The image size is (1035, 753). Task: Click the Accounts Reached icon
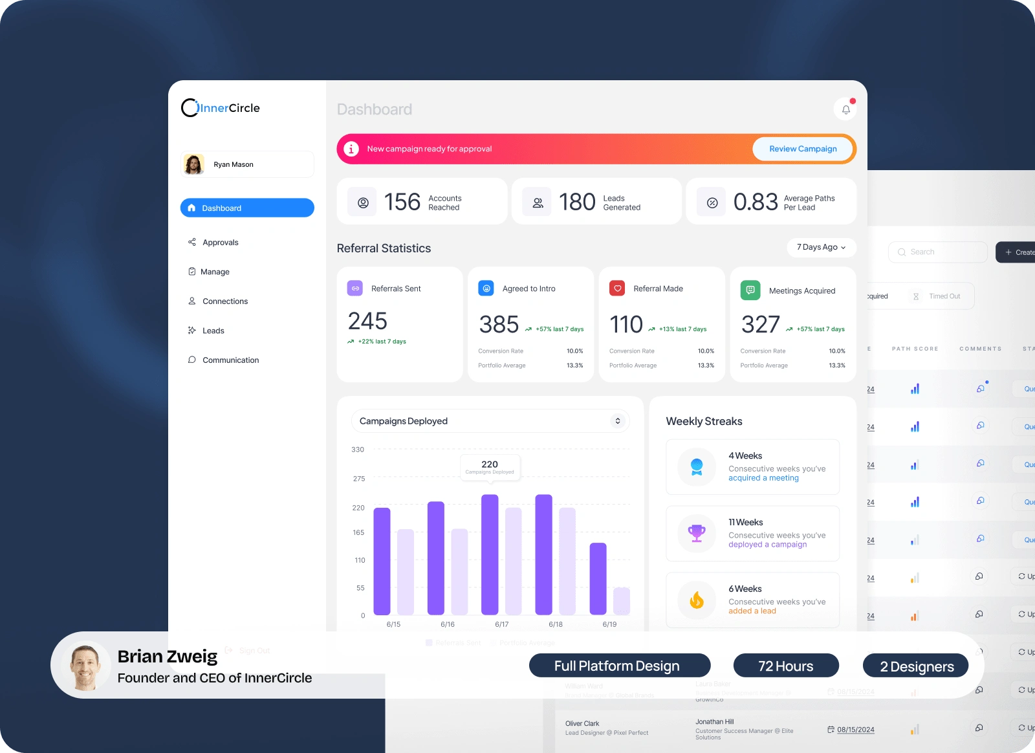point(363,202)
